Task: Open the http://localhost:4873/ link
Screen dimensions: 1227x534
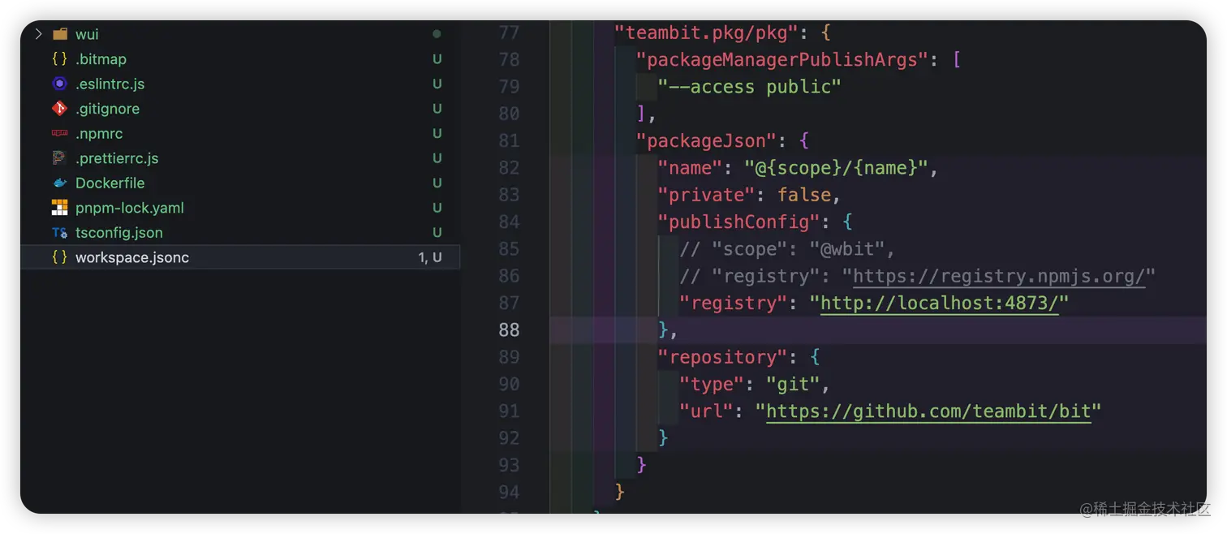Action: 940,303
